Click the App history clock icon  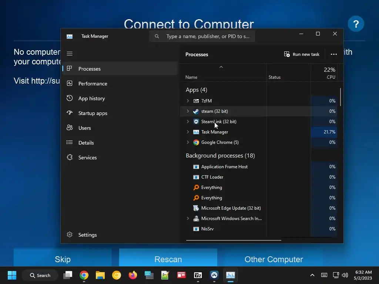tap(70, 98)
